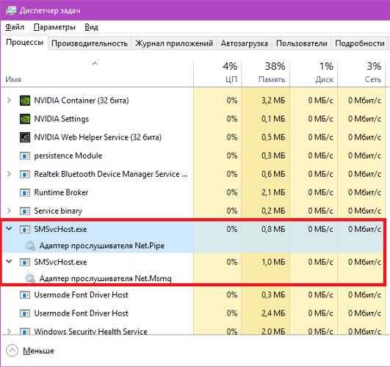Switch to the Автозагрузка tab

[245, 43]
